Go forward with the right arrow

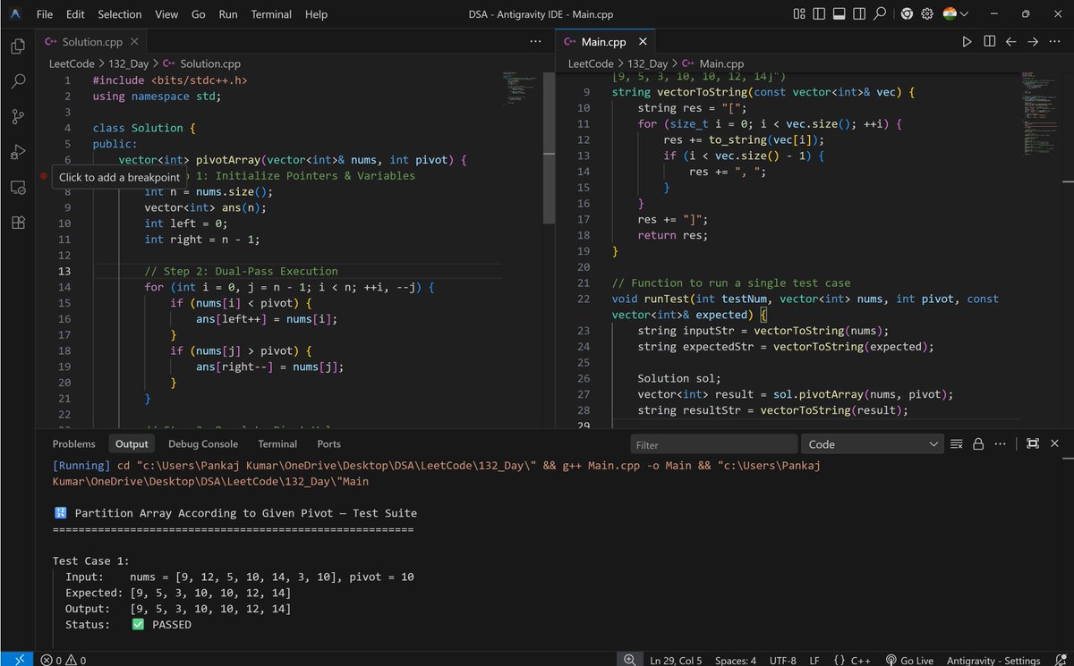[1033, 42]
